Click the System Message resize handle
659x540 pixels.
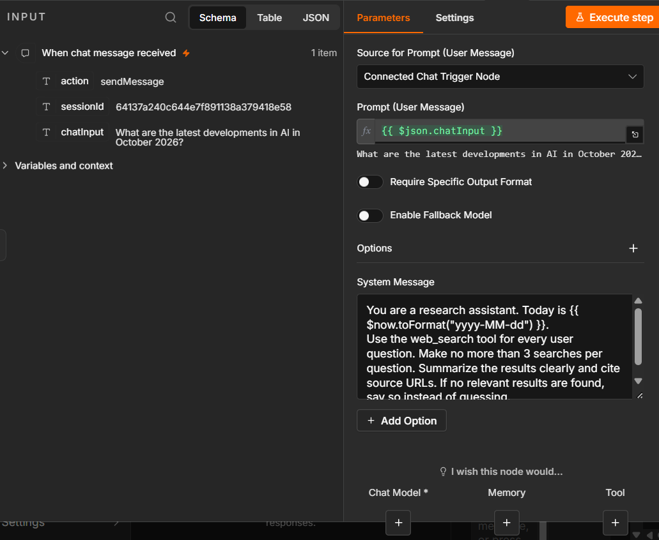coord(639,395)
